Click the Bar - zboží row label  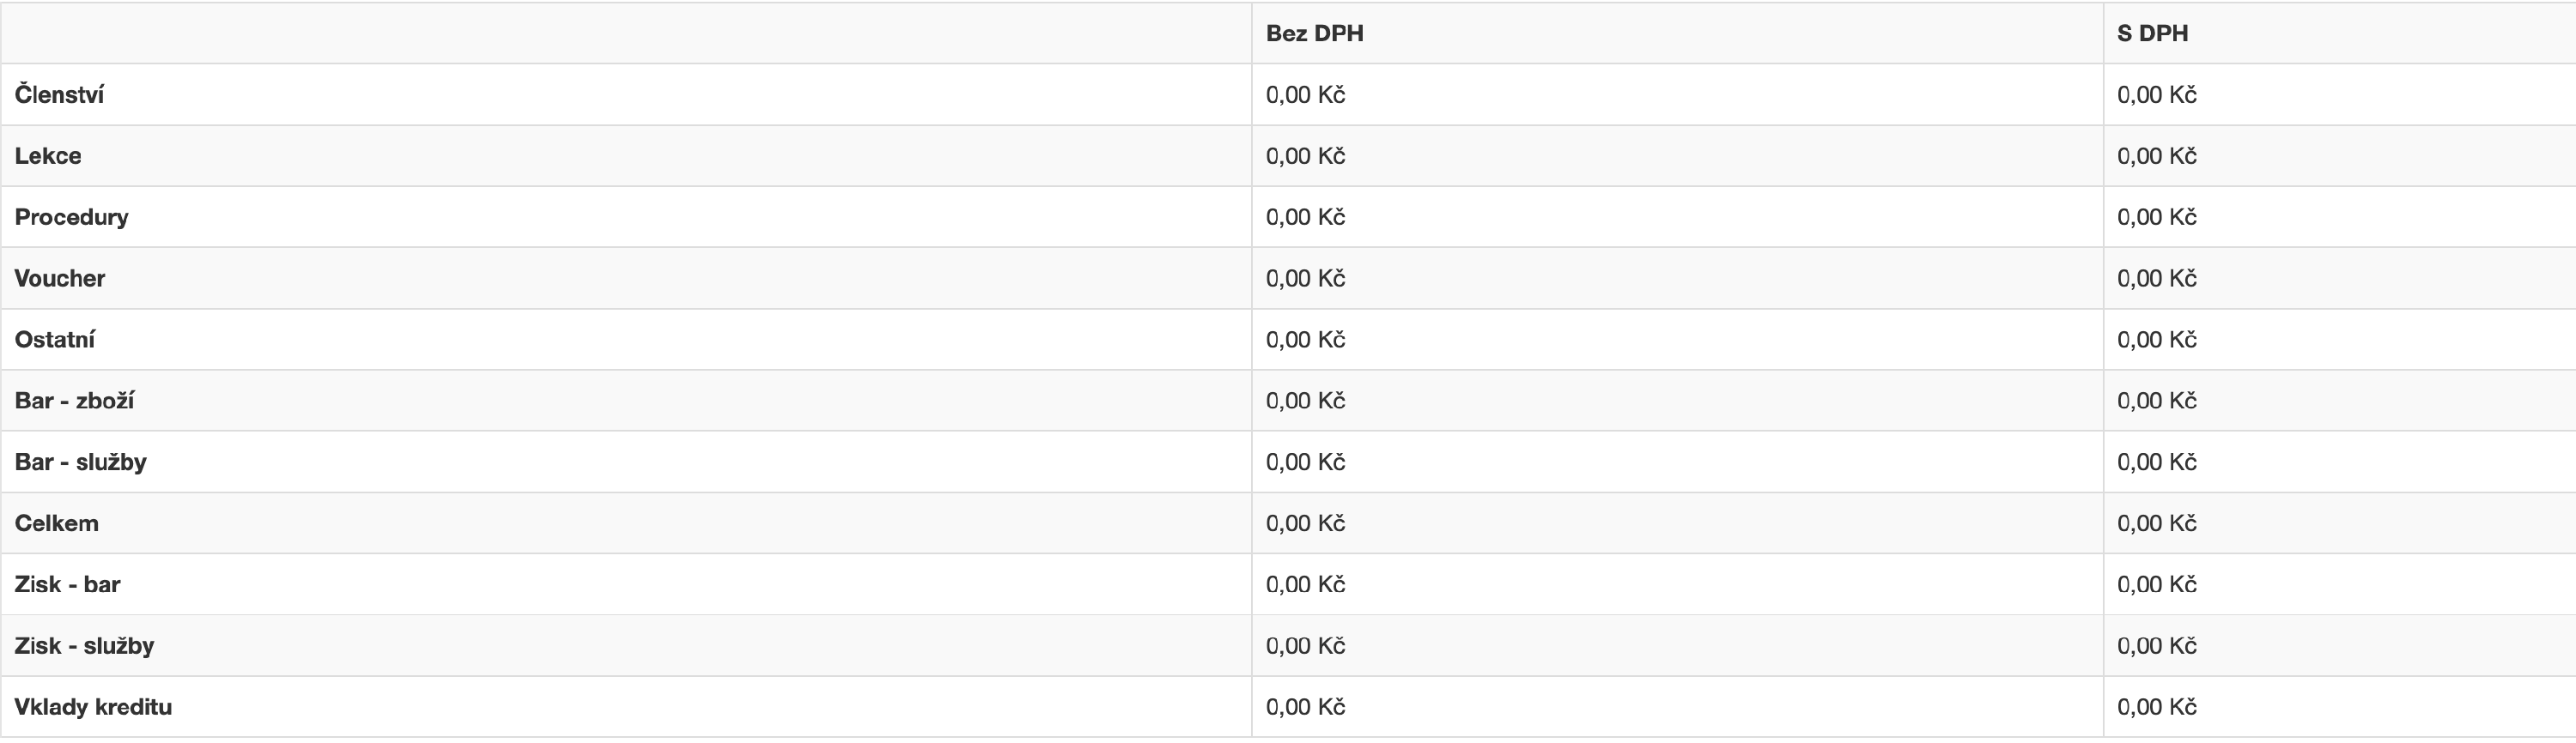[x=74, y=401]
